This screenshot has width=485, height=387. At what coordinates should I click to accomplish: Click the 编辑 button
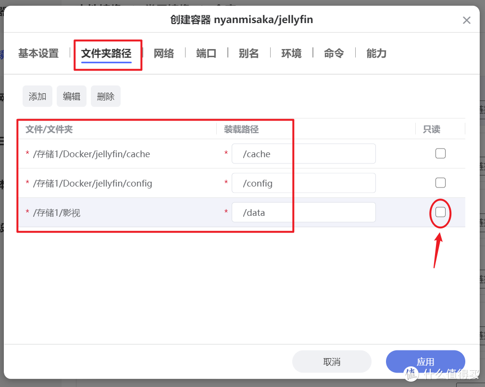(x=71, y=96)
